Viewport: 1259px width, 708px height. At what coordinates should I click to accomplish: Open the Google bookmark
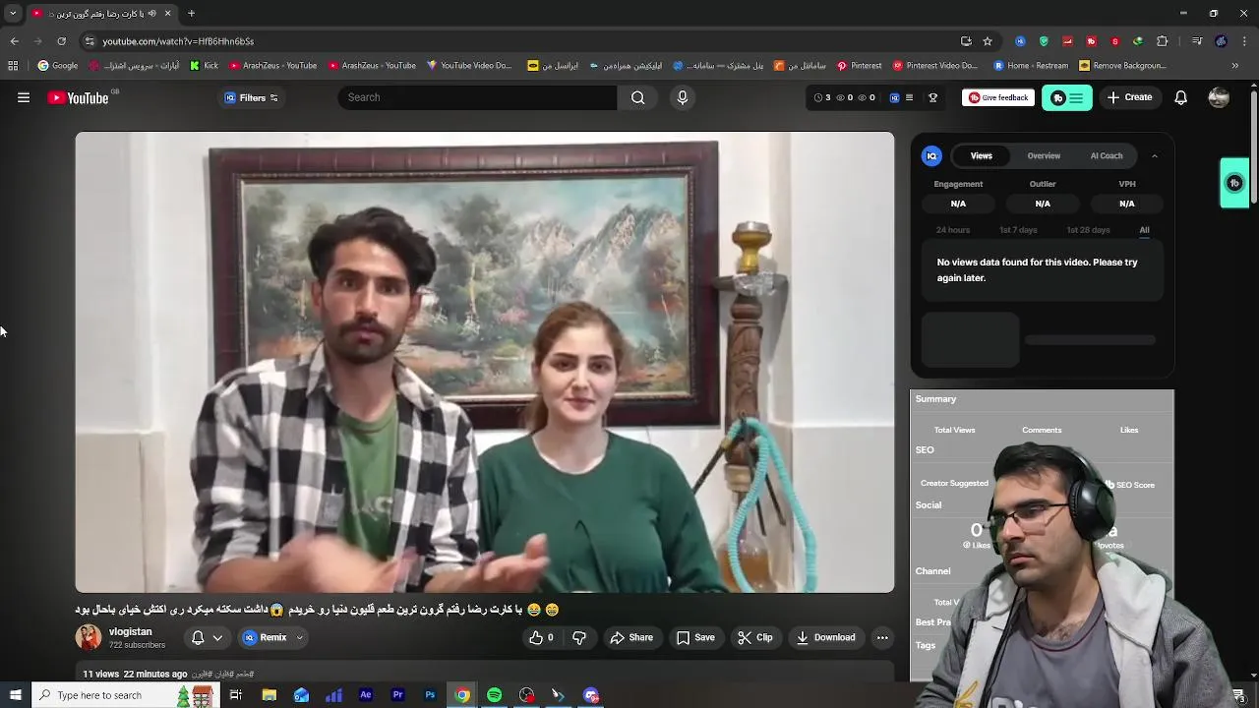coord(58,66)
